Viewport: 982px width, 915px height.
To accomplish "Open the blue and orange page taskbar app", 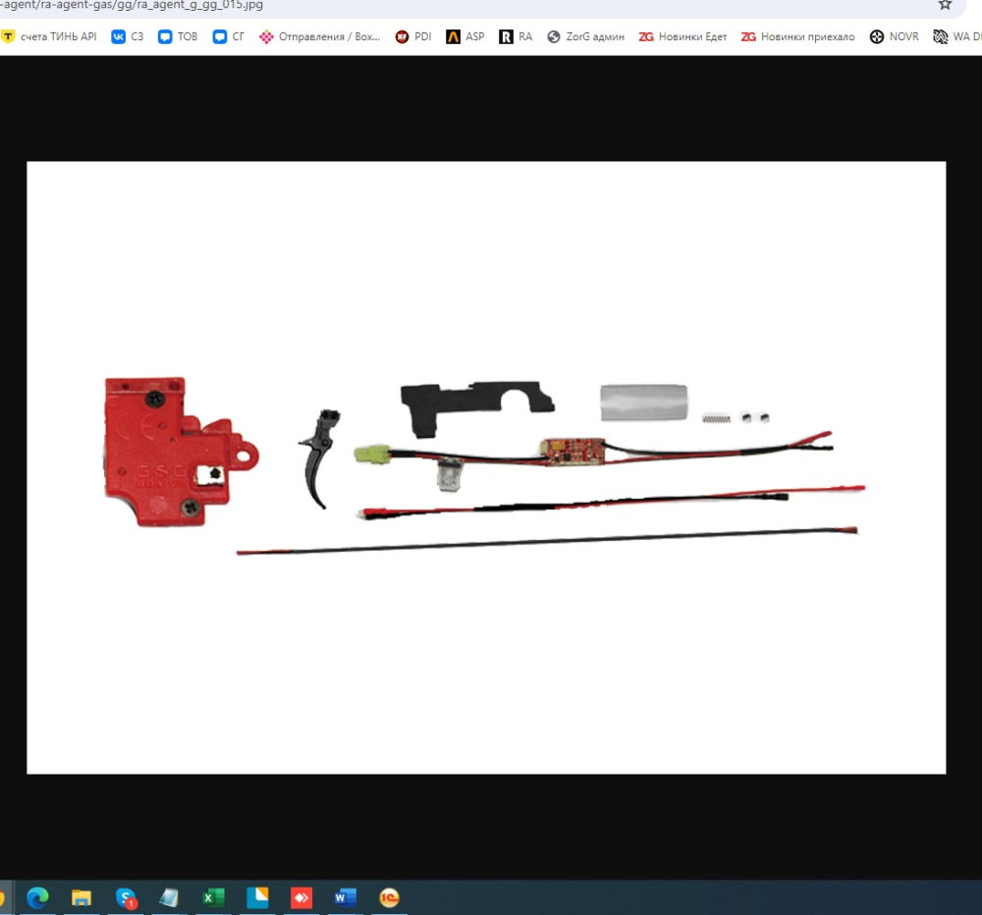I will tap(257, 897).
